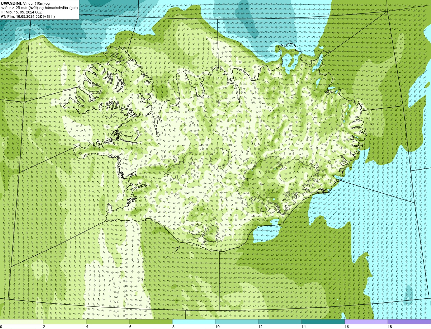Click the dark teal 14–16 m/s legend swatch
This screenshot has width=431, height=329.
pyautogui.click(x=323, y=322)
